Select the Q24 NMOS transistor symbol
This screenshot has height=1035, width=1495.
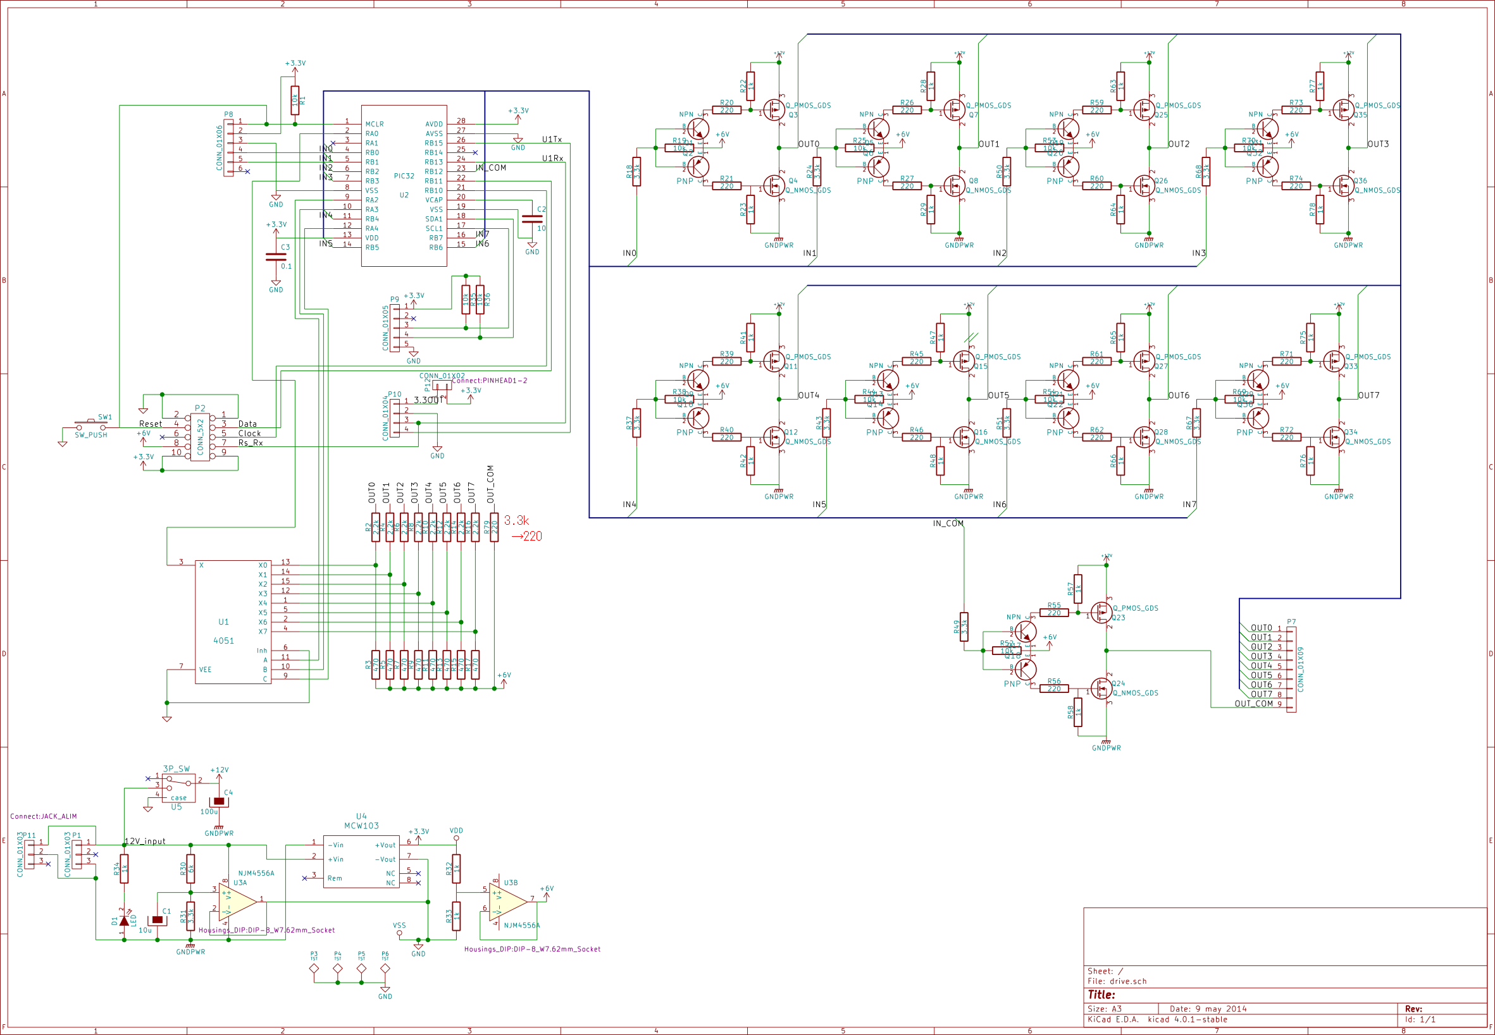click(x=1101, y=688)
